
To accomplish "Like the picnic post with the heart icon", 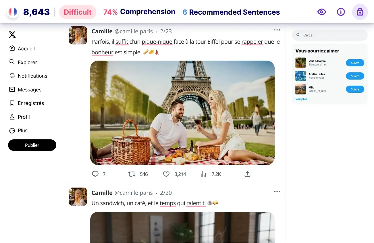I will pyautogui.click(x=166, y=174).
